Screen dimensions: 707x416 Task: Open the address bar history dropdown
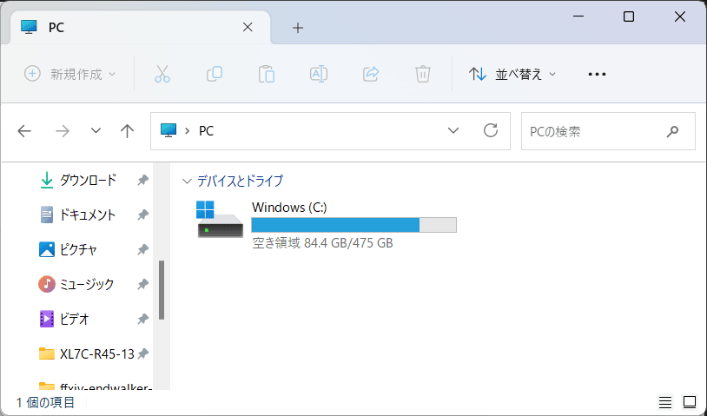pos(453,131)
